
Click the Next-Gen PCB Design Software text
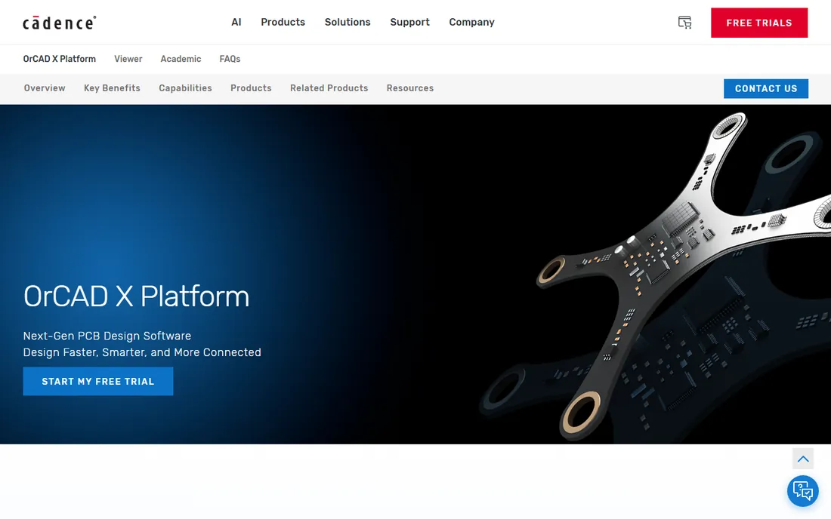(x=107, y=336)
